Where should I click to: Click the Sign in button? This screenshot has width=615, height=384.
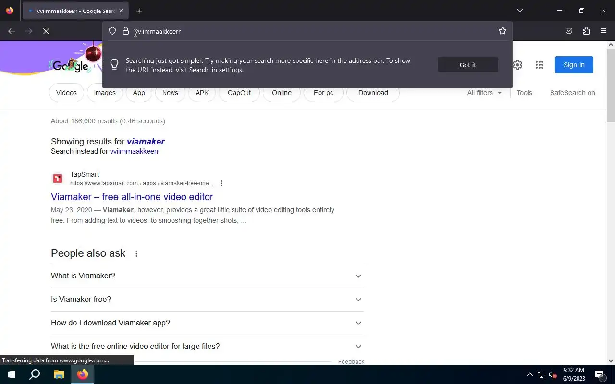pyautogui.click(x=574, y=65)
